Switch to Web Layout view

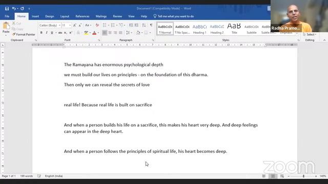coord(282,176)
